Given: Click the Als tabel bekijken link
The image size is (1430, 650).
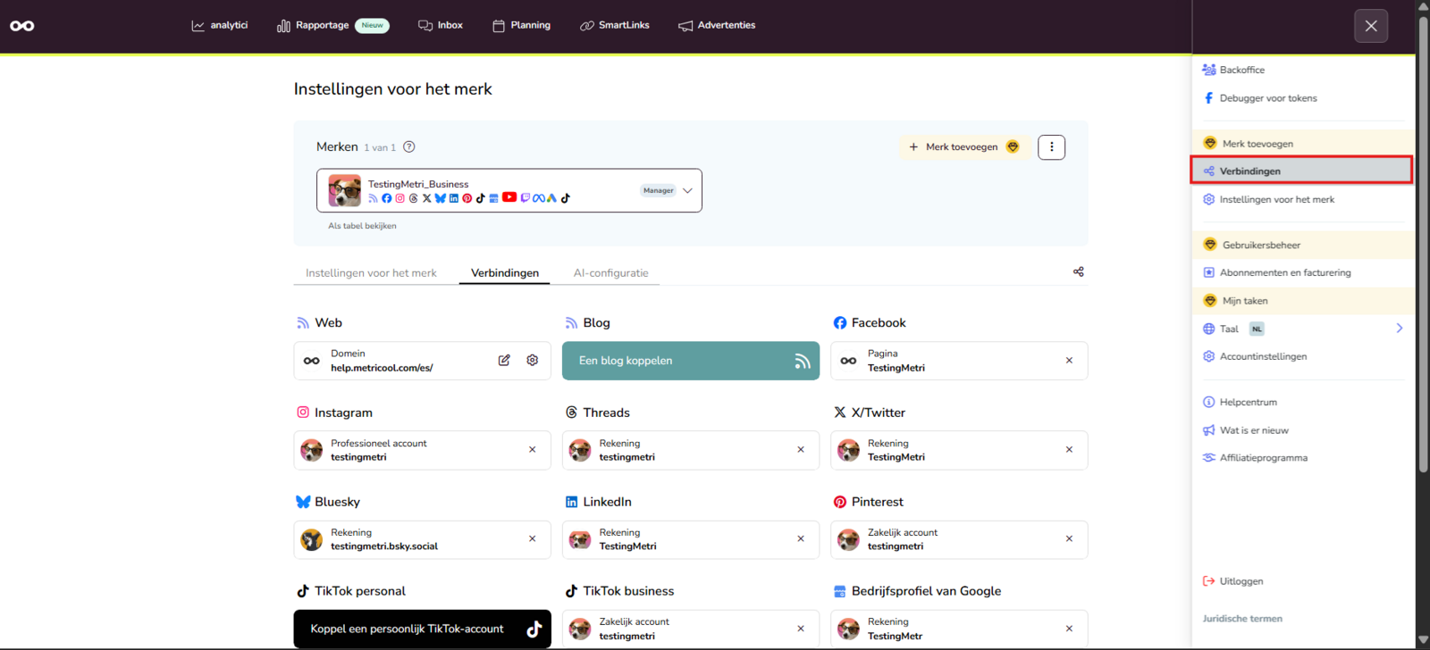Looking at the screenshot, I should (x=362, y=226).
